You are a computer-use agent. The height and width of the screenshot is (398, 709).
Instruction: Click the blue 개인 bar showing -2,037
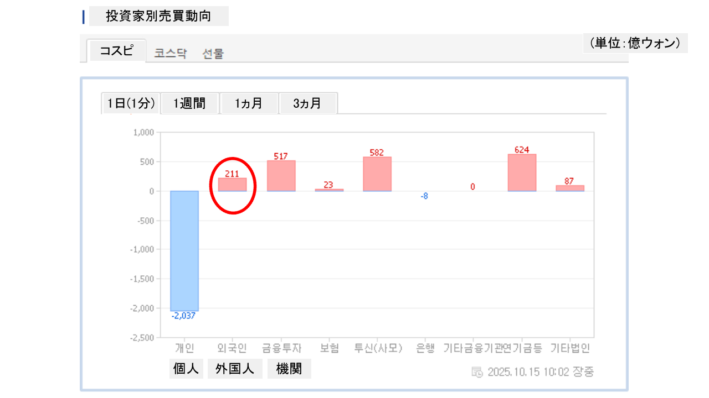[x=184, y=251]
